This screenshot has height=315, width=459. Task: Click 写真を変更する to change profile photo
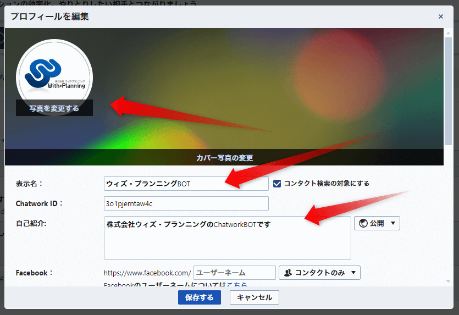(x=54, y=108)
